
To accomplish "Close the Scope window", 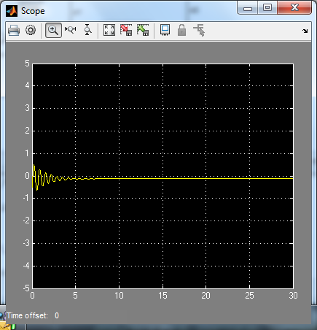I will click(294, 8).
